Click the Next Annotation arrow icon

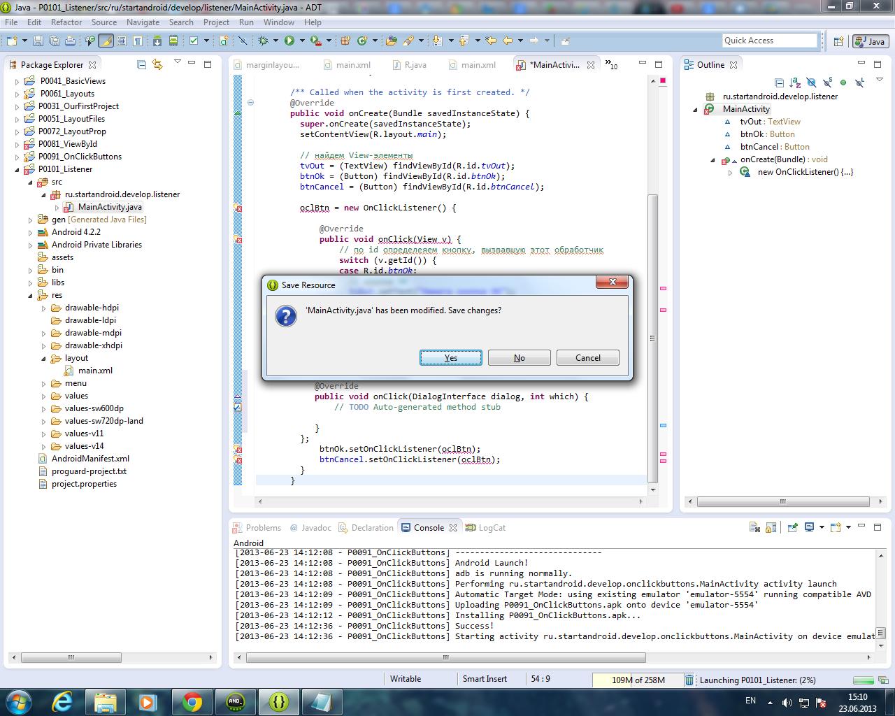pos(437,41)
